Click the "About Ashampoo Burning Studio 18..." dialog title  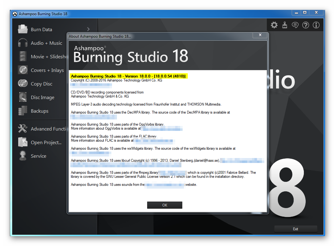(100, 36)
